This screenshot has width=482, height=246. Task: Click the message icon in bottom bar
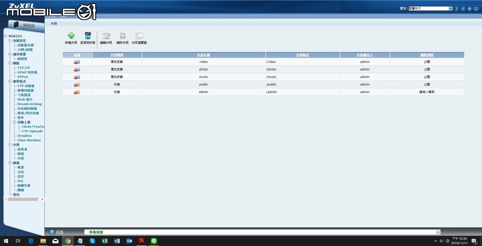coord(52,232)
